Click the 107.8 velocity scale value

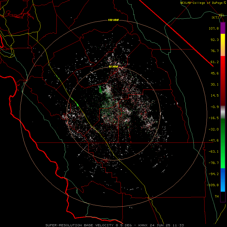[214, 28]
